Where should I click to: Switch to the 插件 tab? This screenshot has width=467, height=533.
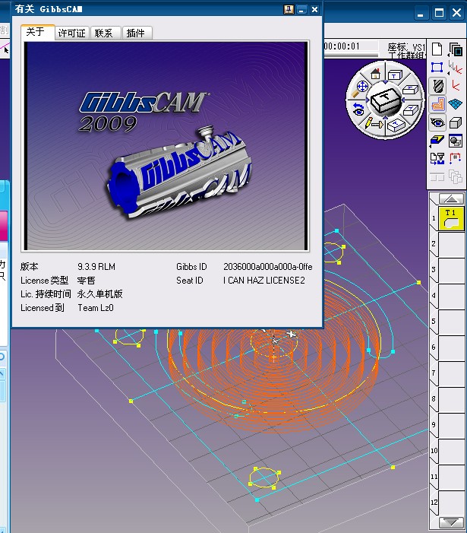pyautogui.click(x=137, y=33)
